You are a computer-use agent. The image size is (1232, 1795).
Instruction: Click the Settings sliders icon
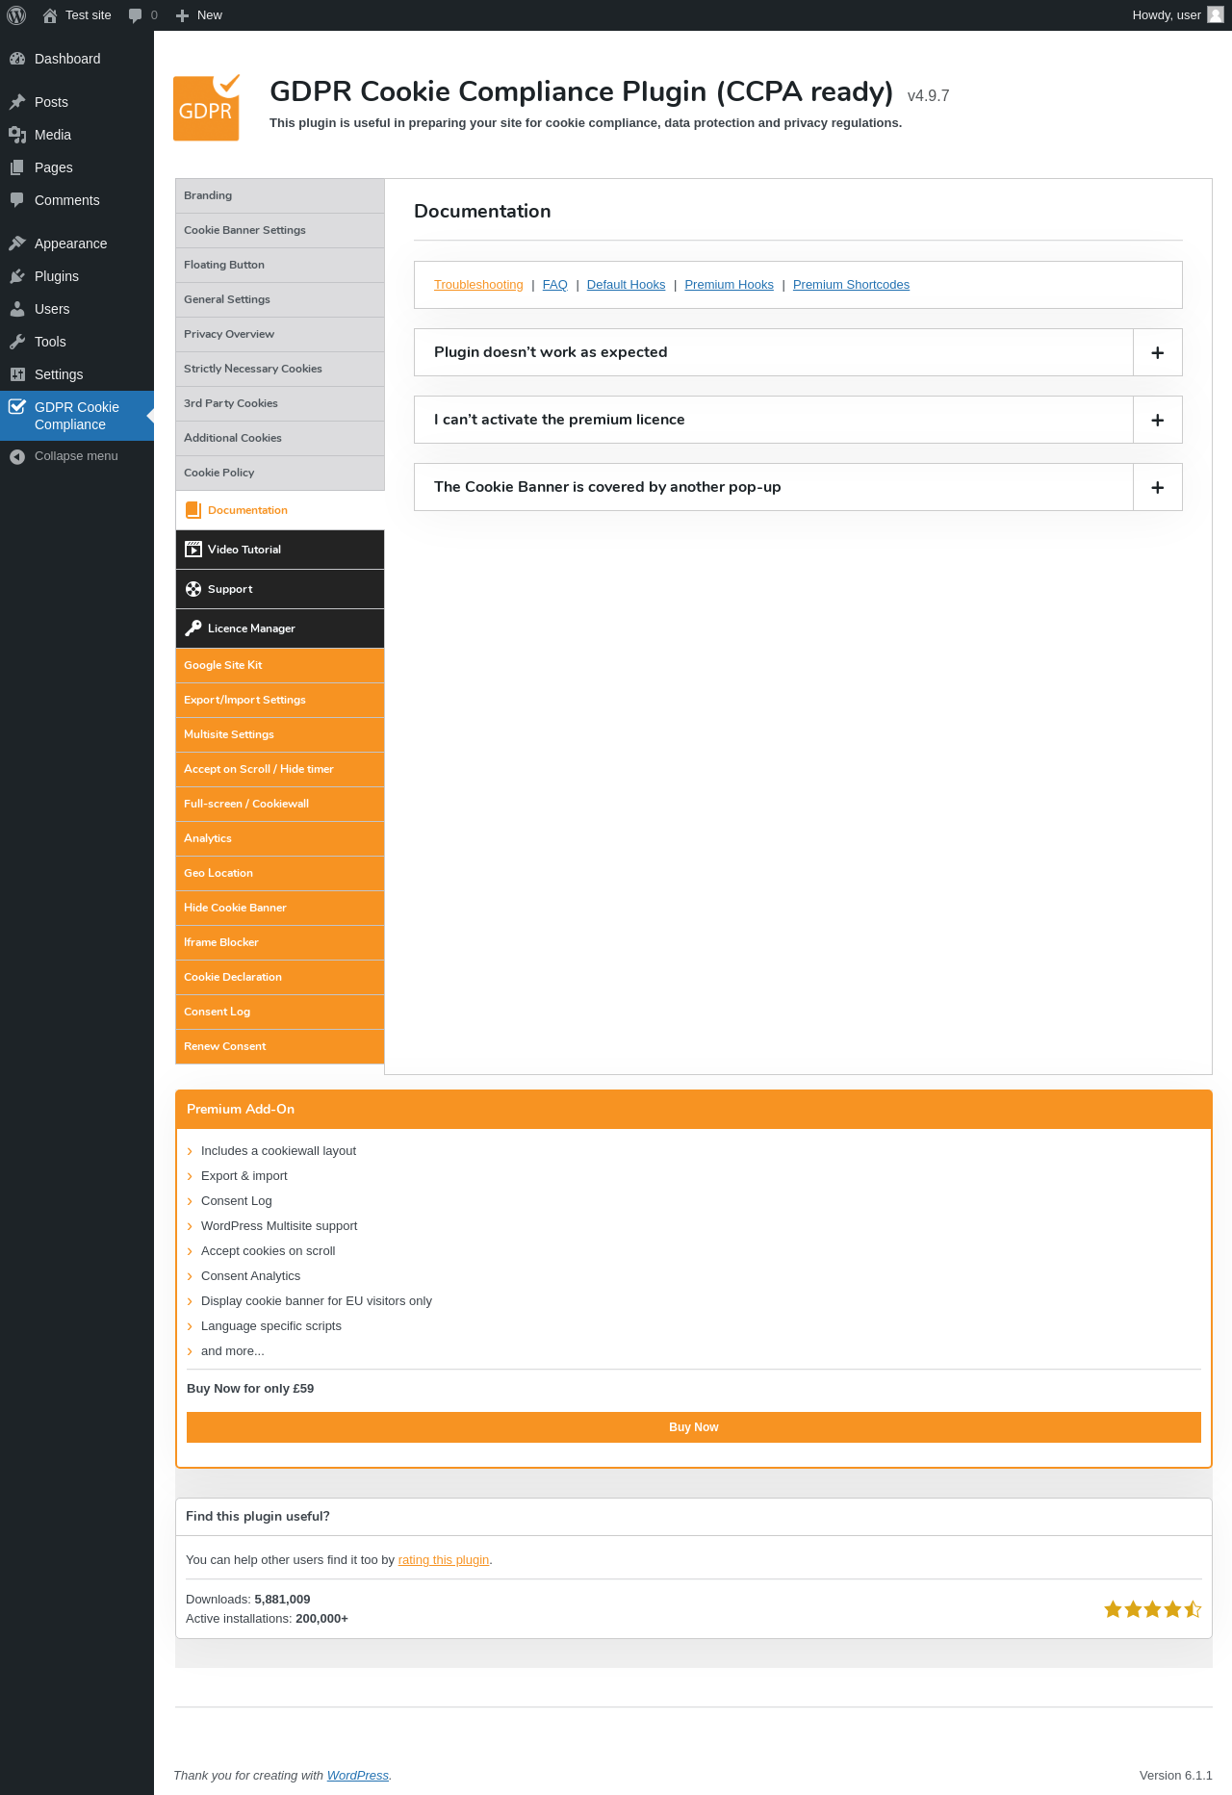(17, 374)
